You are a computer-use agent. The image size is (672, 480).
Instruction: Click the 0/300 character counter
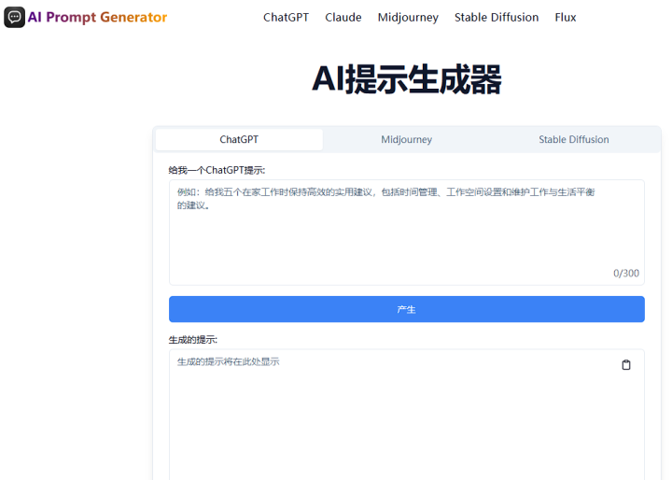click(625, 273)
